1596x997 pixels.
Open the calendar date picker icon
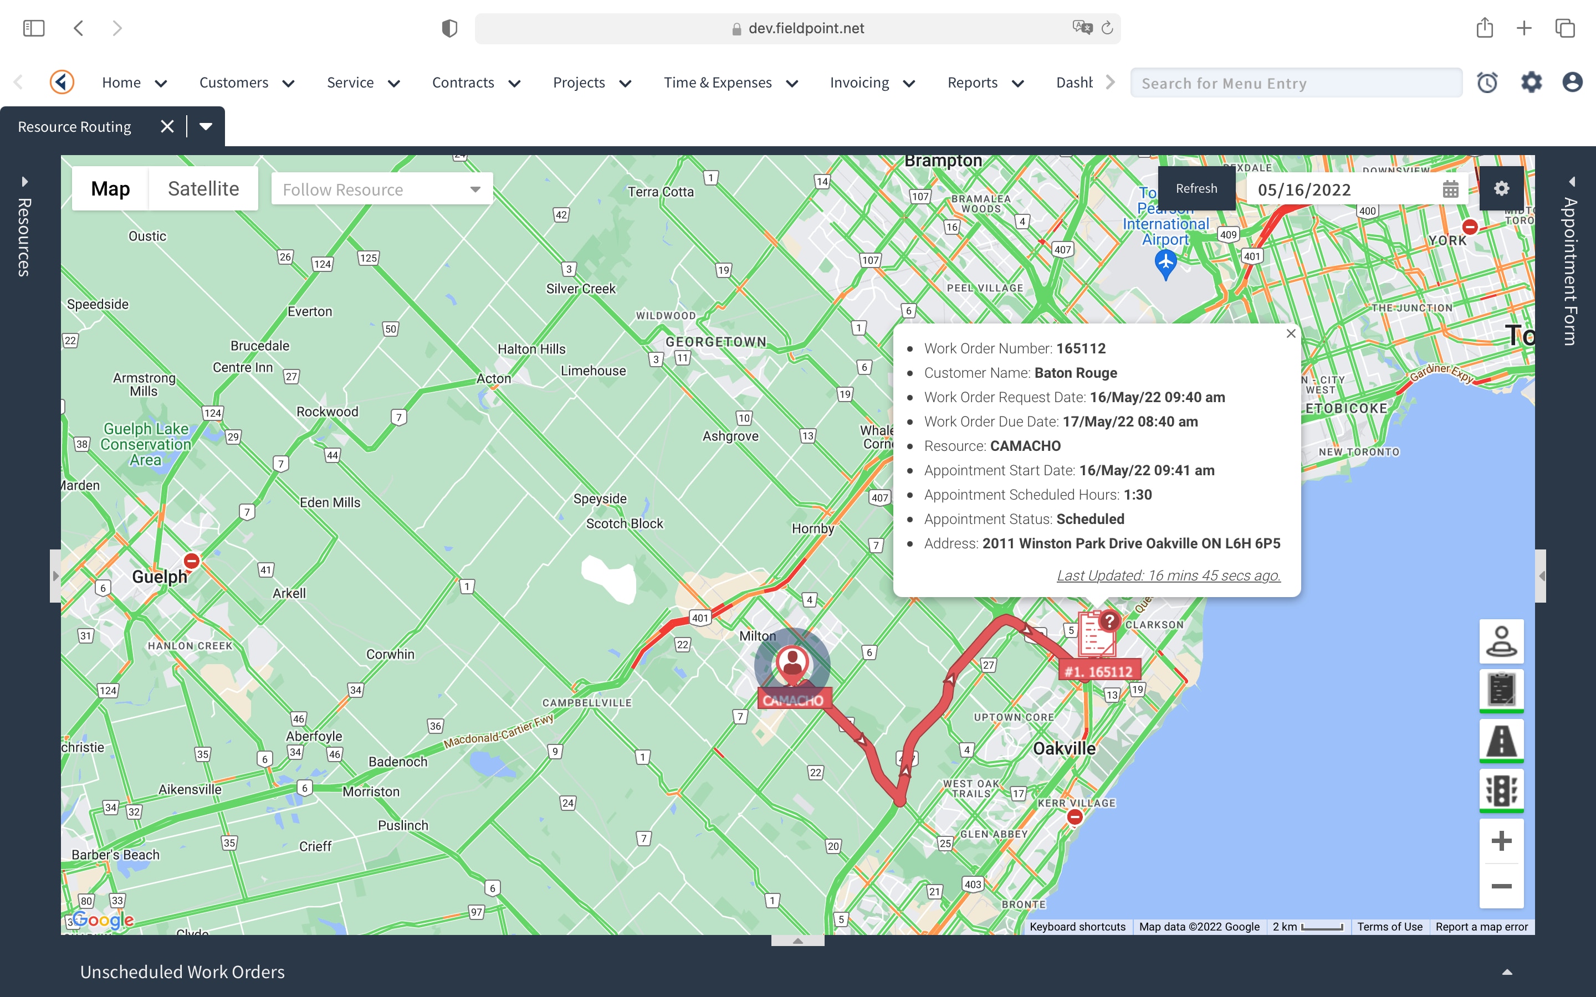(1450, 190)
